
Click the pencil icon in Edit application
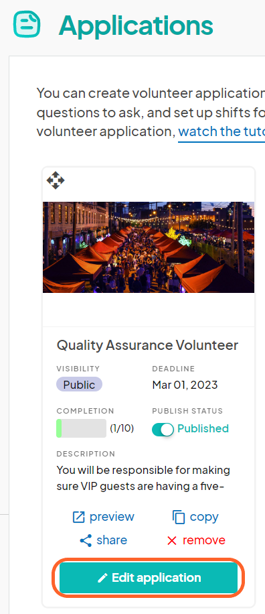pyautogui.click(x=102, y=578)
